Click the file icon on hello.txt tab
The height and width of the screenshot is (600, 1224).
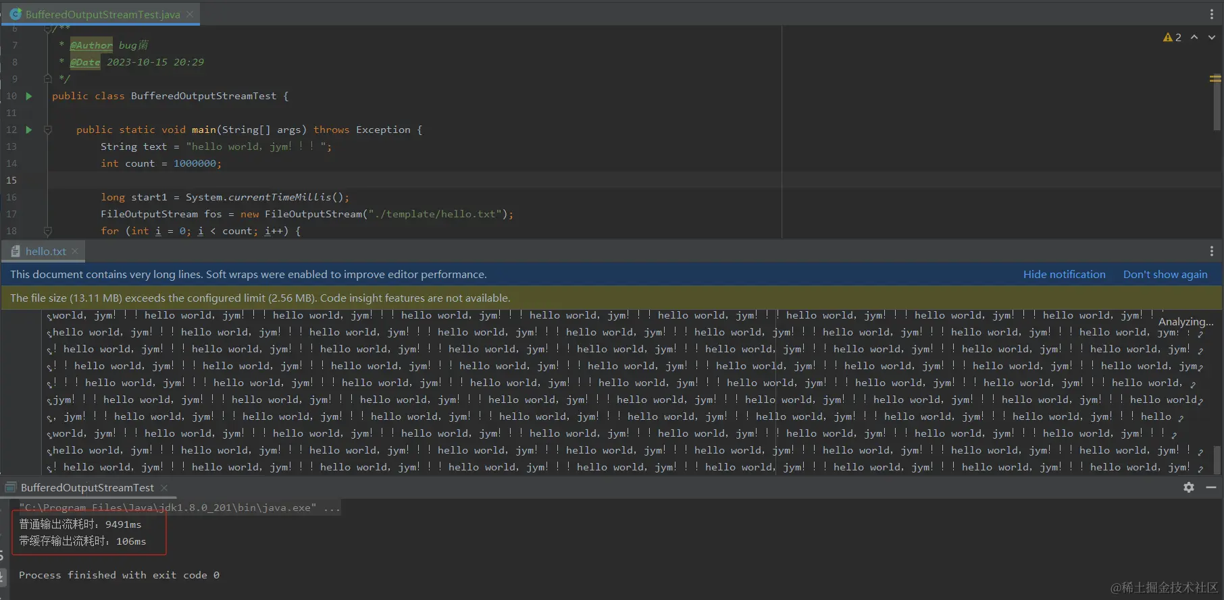pos(16,251)
